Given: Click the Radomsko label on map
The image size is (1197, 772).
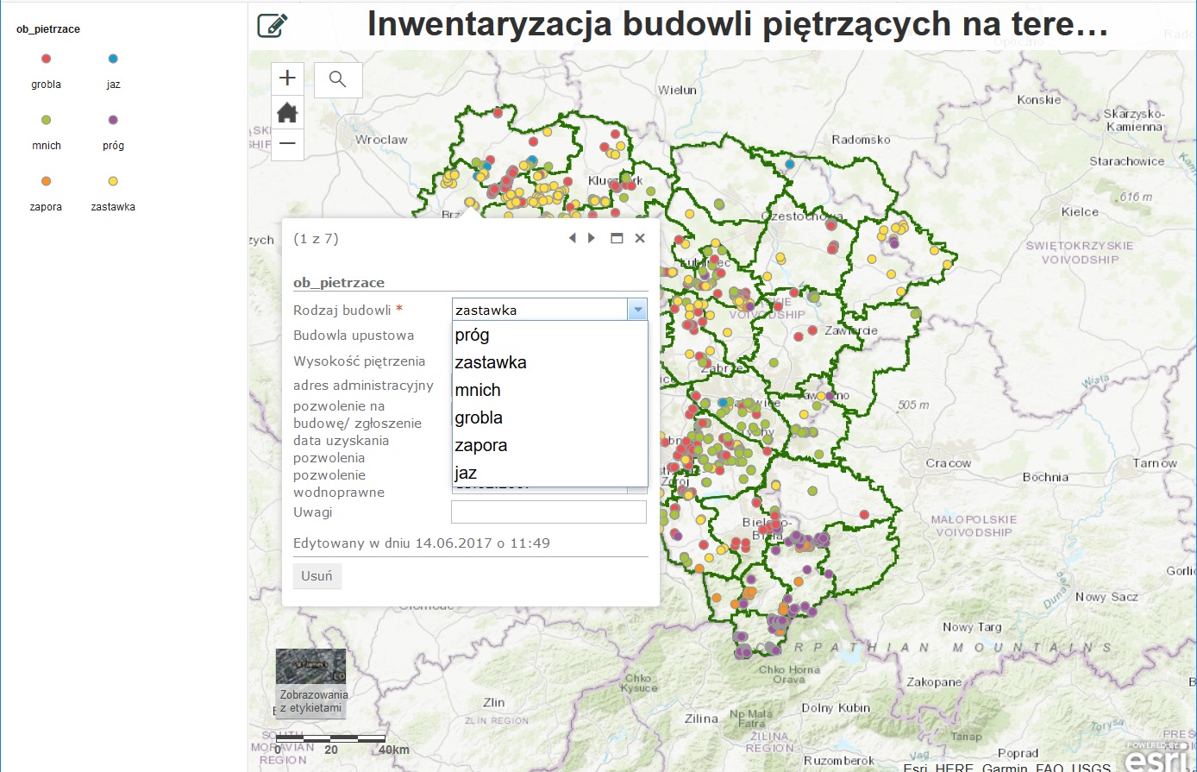Looking at the screenshot, I should tap(861, 140).
